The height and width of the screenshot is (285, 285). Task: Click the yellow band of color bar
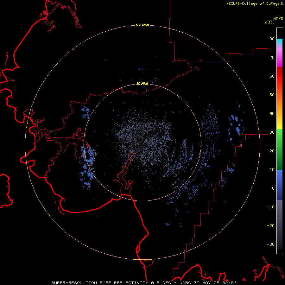pos(280,125)
